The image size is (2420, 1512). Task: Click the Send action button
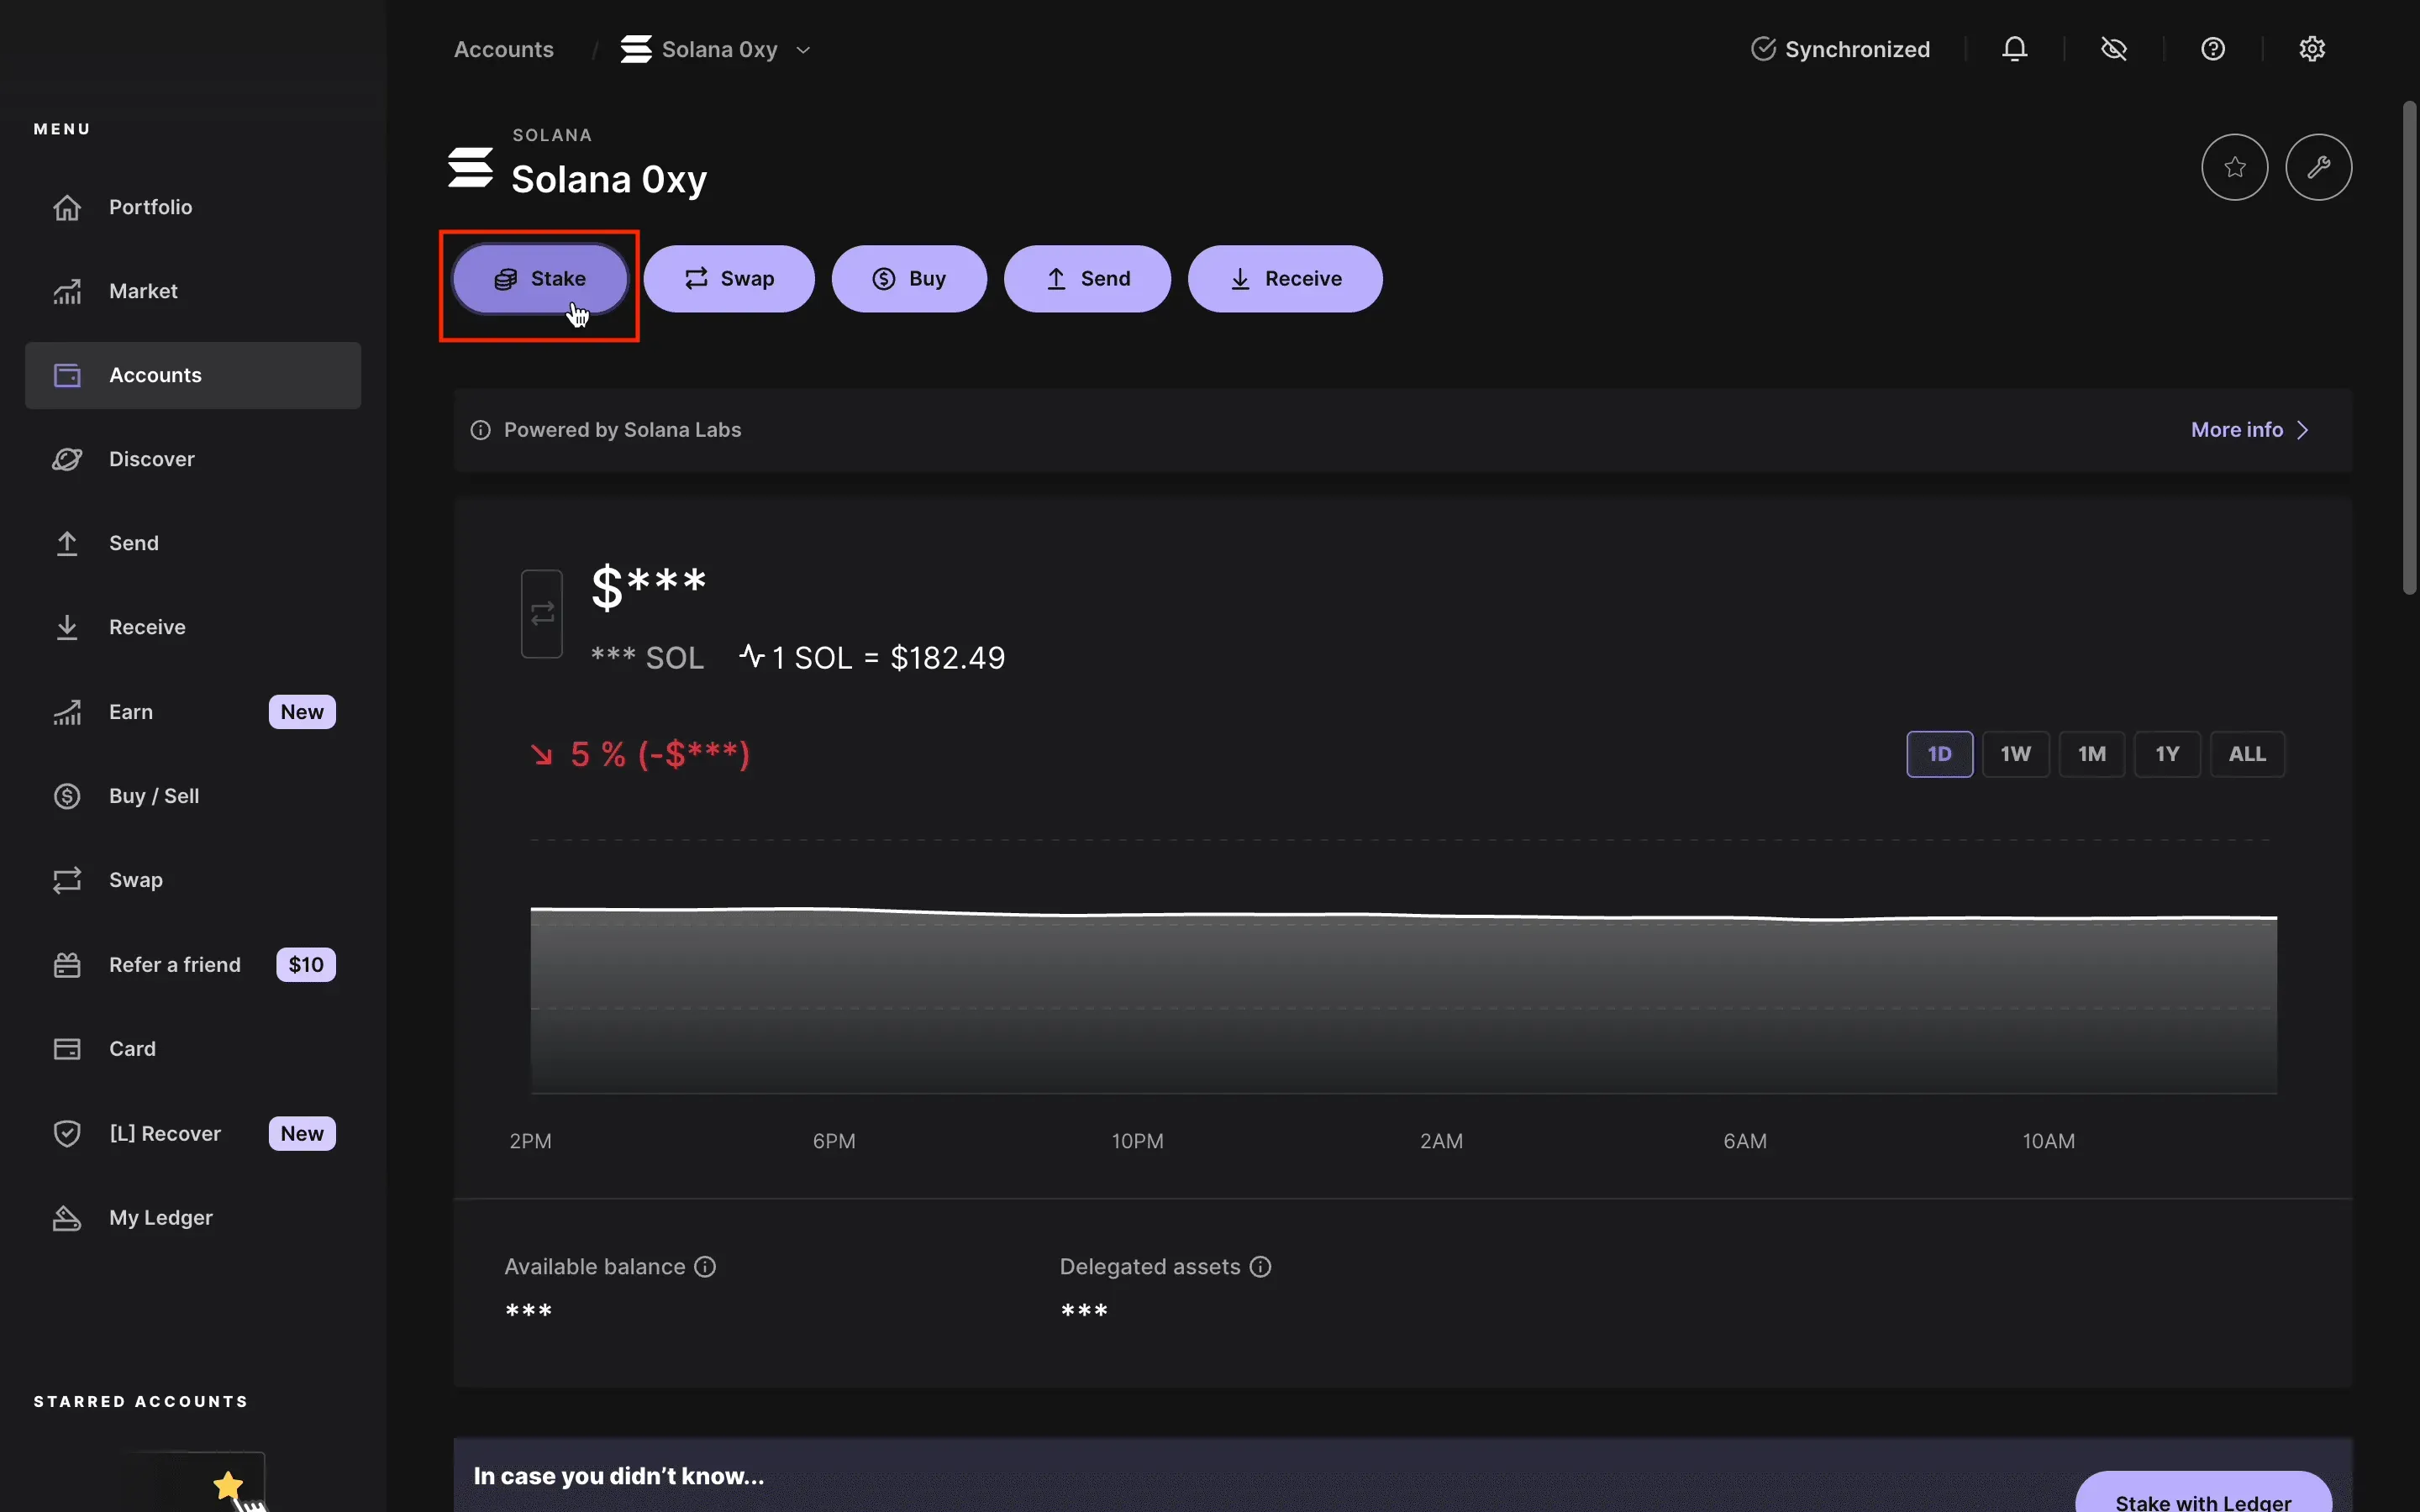pyautogui.click(x=1087, y=279)
